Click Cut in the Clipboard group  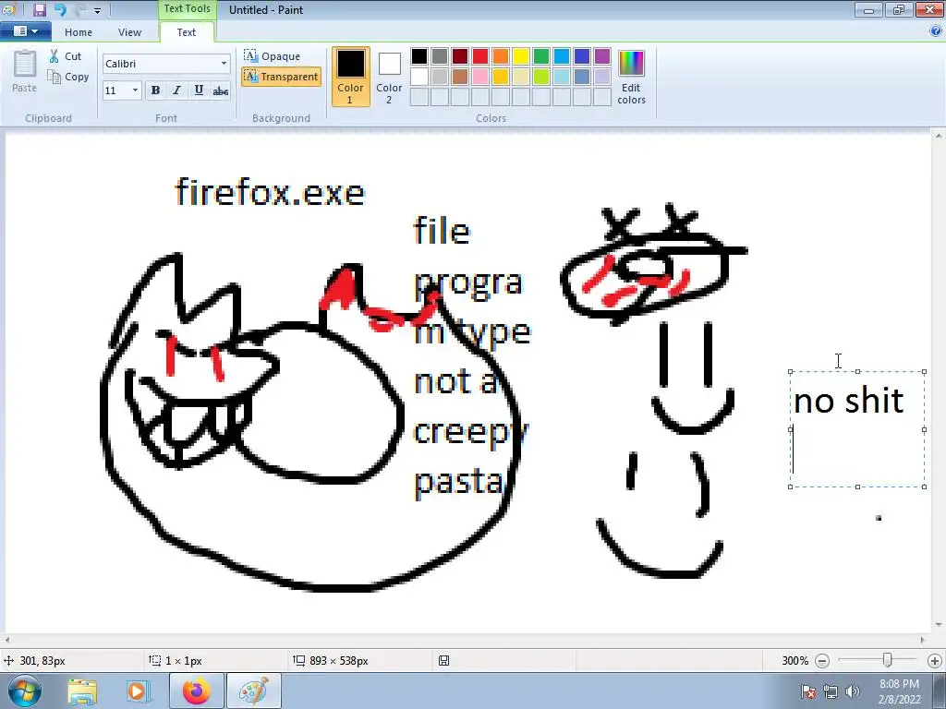(x=66, y=56)
